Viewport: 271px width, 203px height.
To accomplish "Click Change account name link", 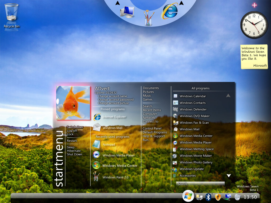I will (x=112, y=96).
